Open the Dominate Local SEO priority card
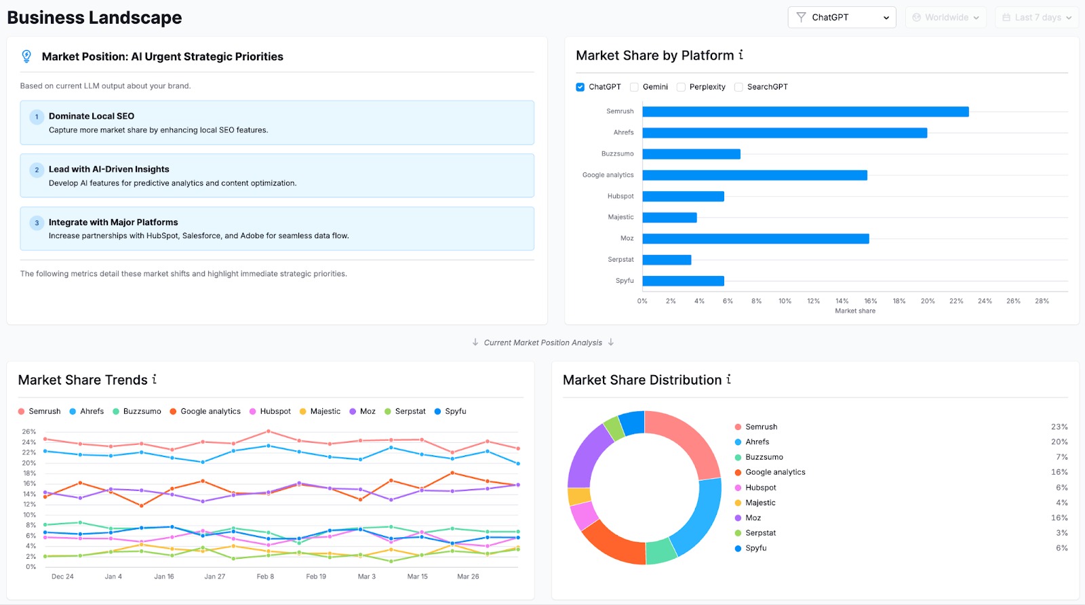The height and width of the screenshot is (605, 1085). [277, 123]
